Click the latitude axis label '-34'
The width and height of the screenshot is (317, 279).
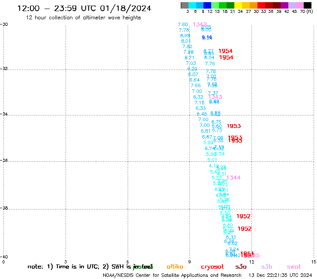[4, 114]
